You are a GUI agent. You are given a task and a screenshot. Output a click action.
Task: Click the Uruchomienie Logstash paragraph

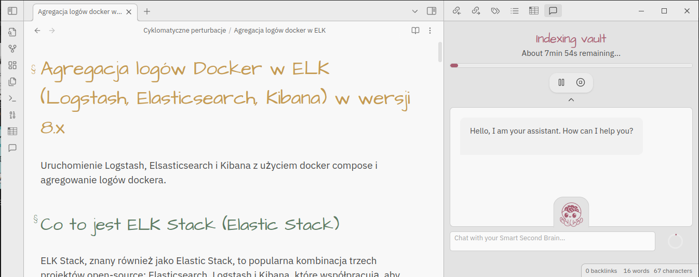click(x=209, y=173)
